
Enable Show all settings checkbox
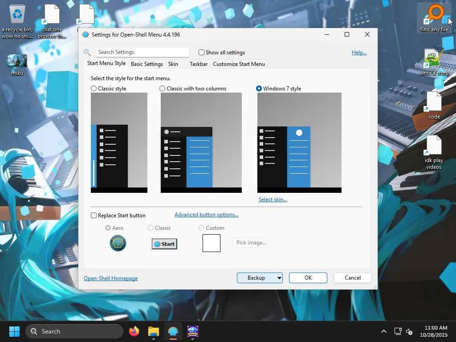pyautogui.click(x=201, y=53)
